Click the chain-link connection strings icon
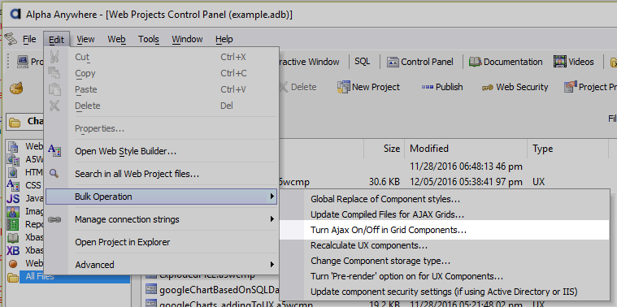This screenshot has height=307, width=617. point(54,219)
